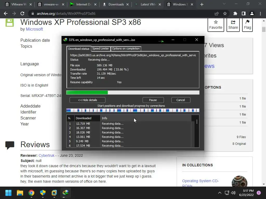Cancel the download

[x=181, y=100]
